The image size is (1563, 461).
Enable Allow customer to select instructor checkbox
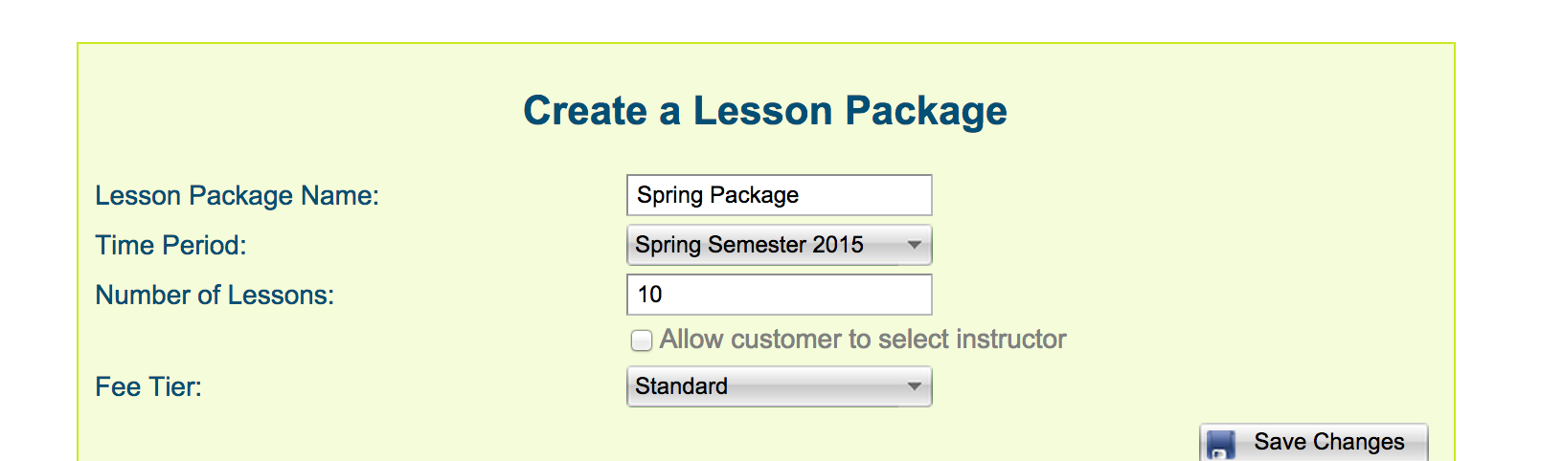pos(642,340)
